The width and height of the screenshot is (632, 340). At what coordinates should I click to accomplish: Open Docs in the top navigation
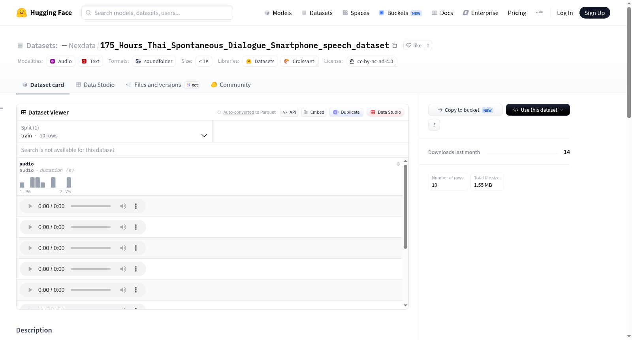(x=442, y=13)
